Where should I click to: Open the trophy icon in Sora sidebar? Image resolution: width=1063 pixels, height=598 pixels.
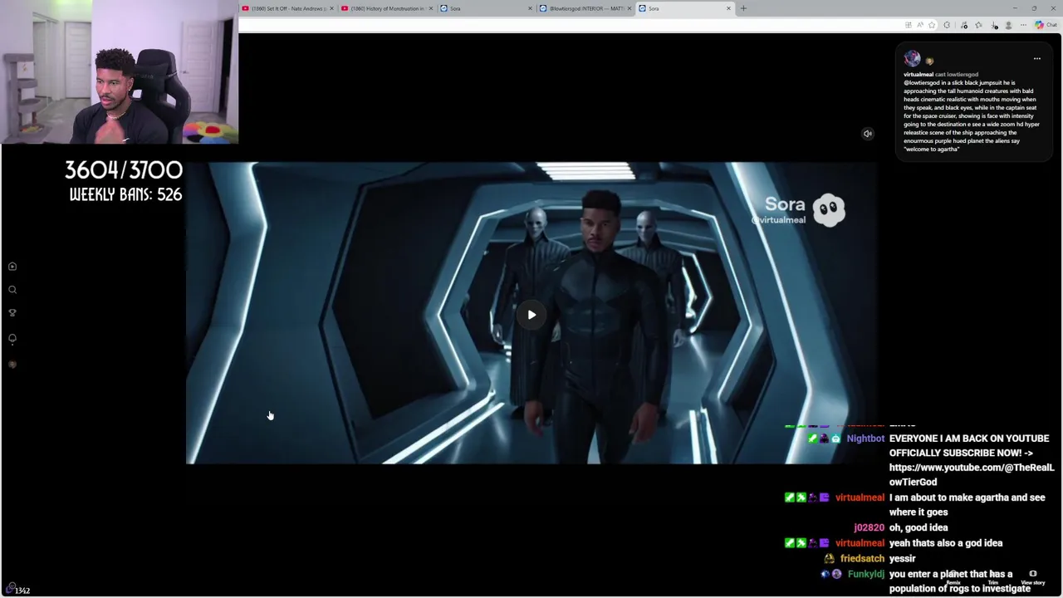pyautogui.click(x=12, y=313)
